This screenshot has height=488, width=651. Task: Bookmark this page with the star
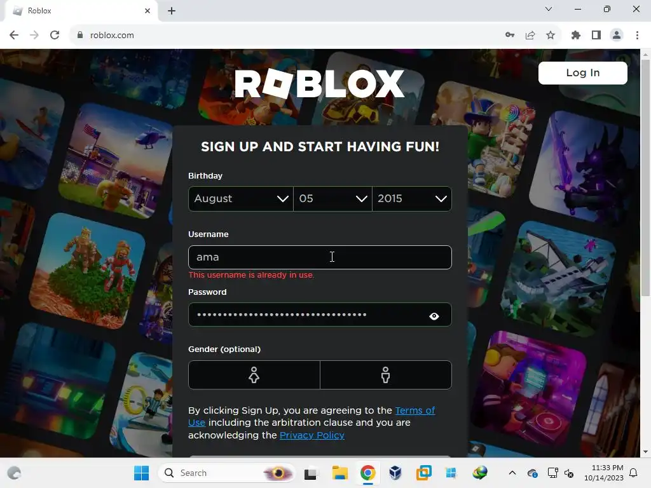click(551, 36)
